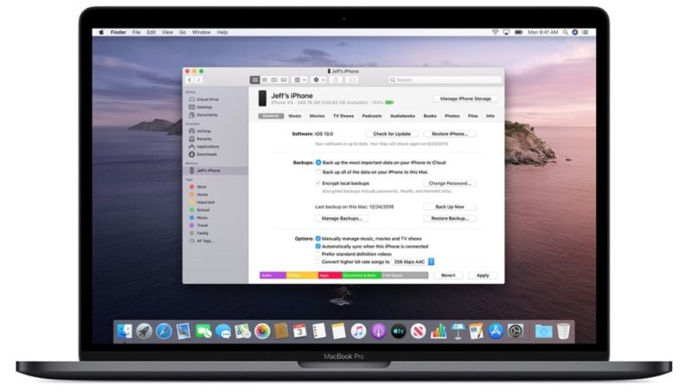Click Manage Backups… button

[x=342, y=219]
